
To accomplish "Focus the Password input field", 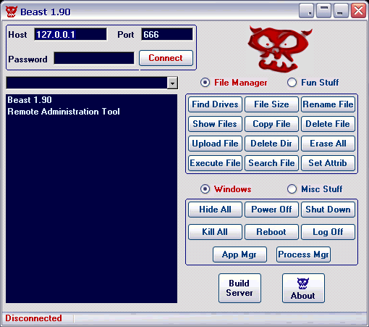I will click(94, 58).
